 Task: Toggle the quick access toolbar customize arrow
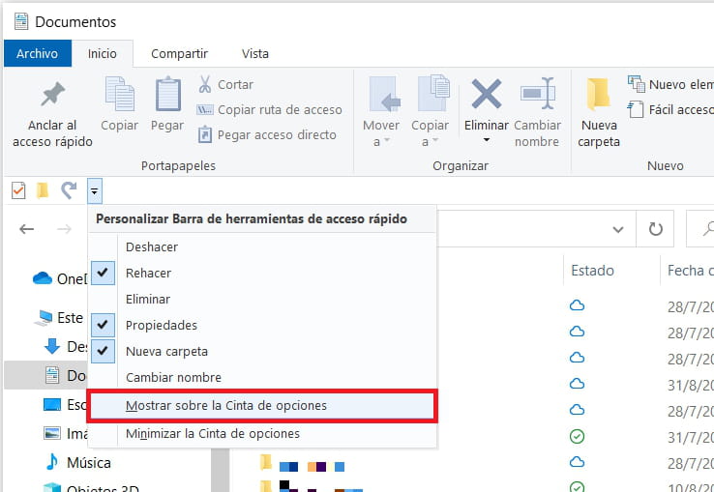tap(94, 191)
